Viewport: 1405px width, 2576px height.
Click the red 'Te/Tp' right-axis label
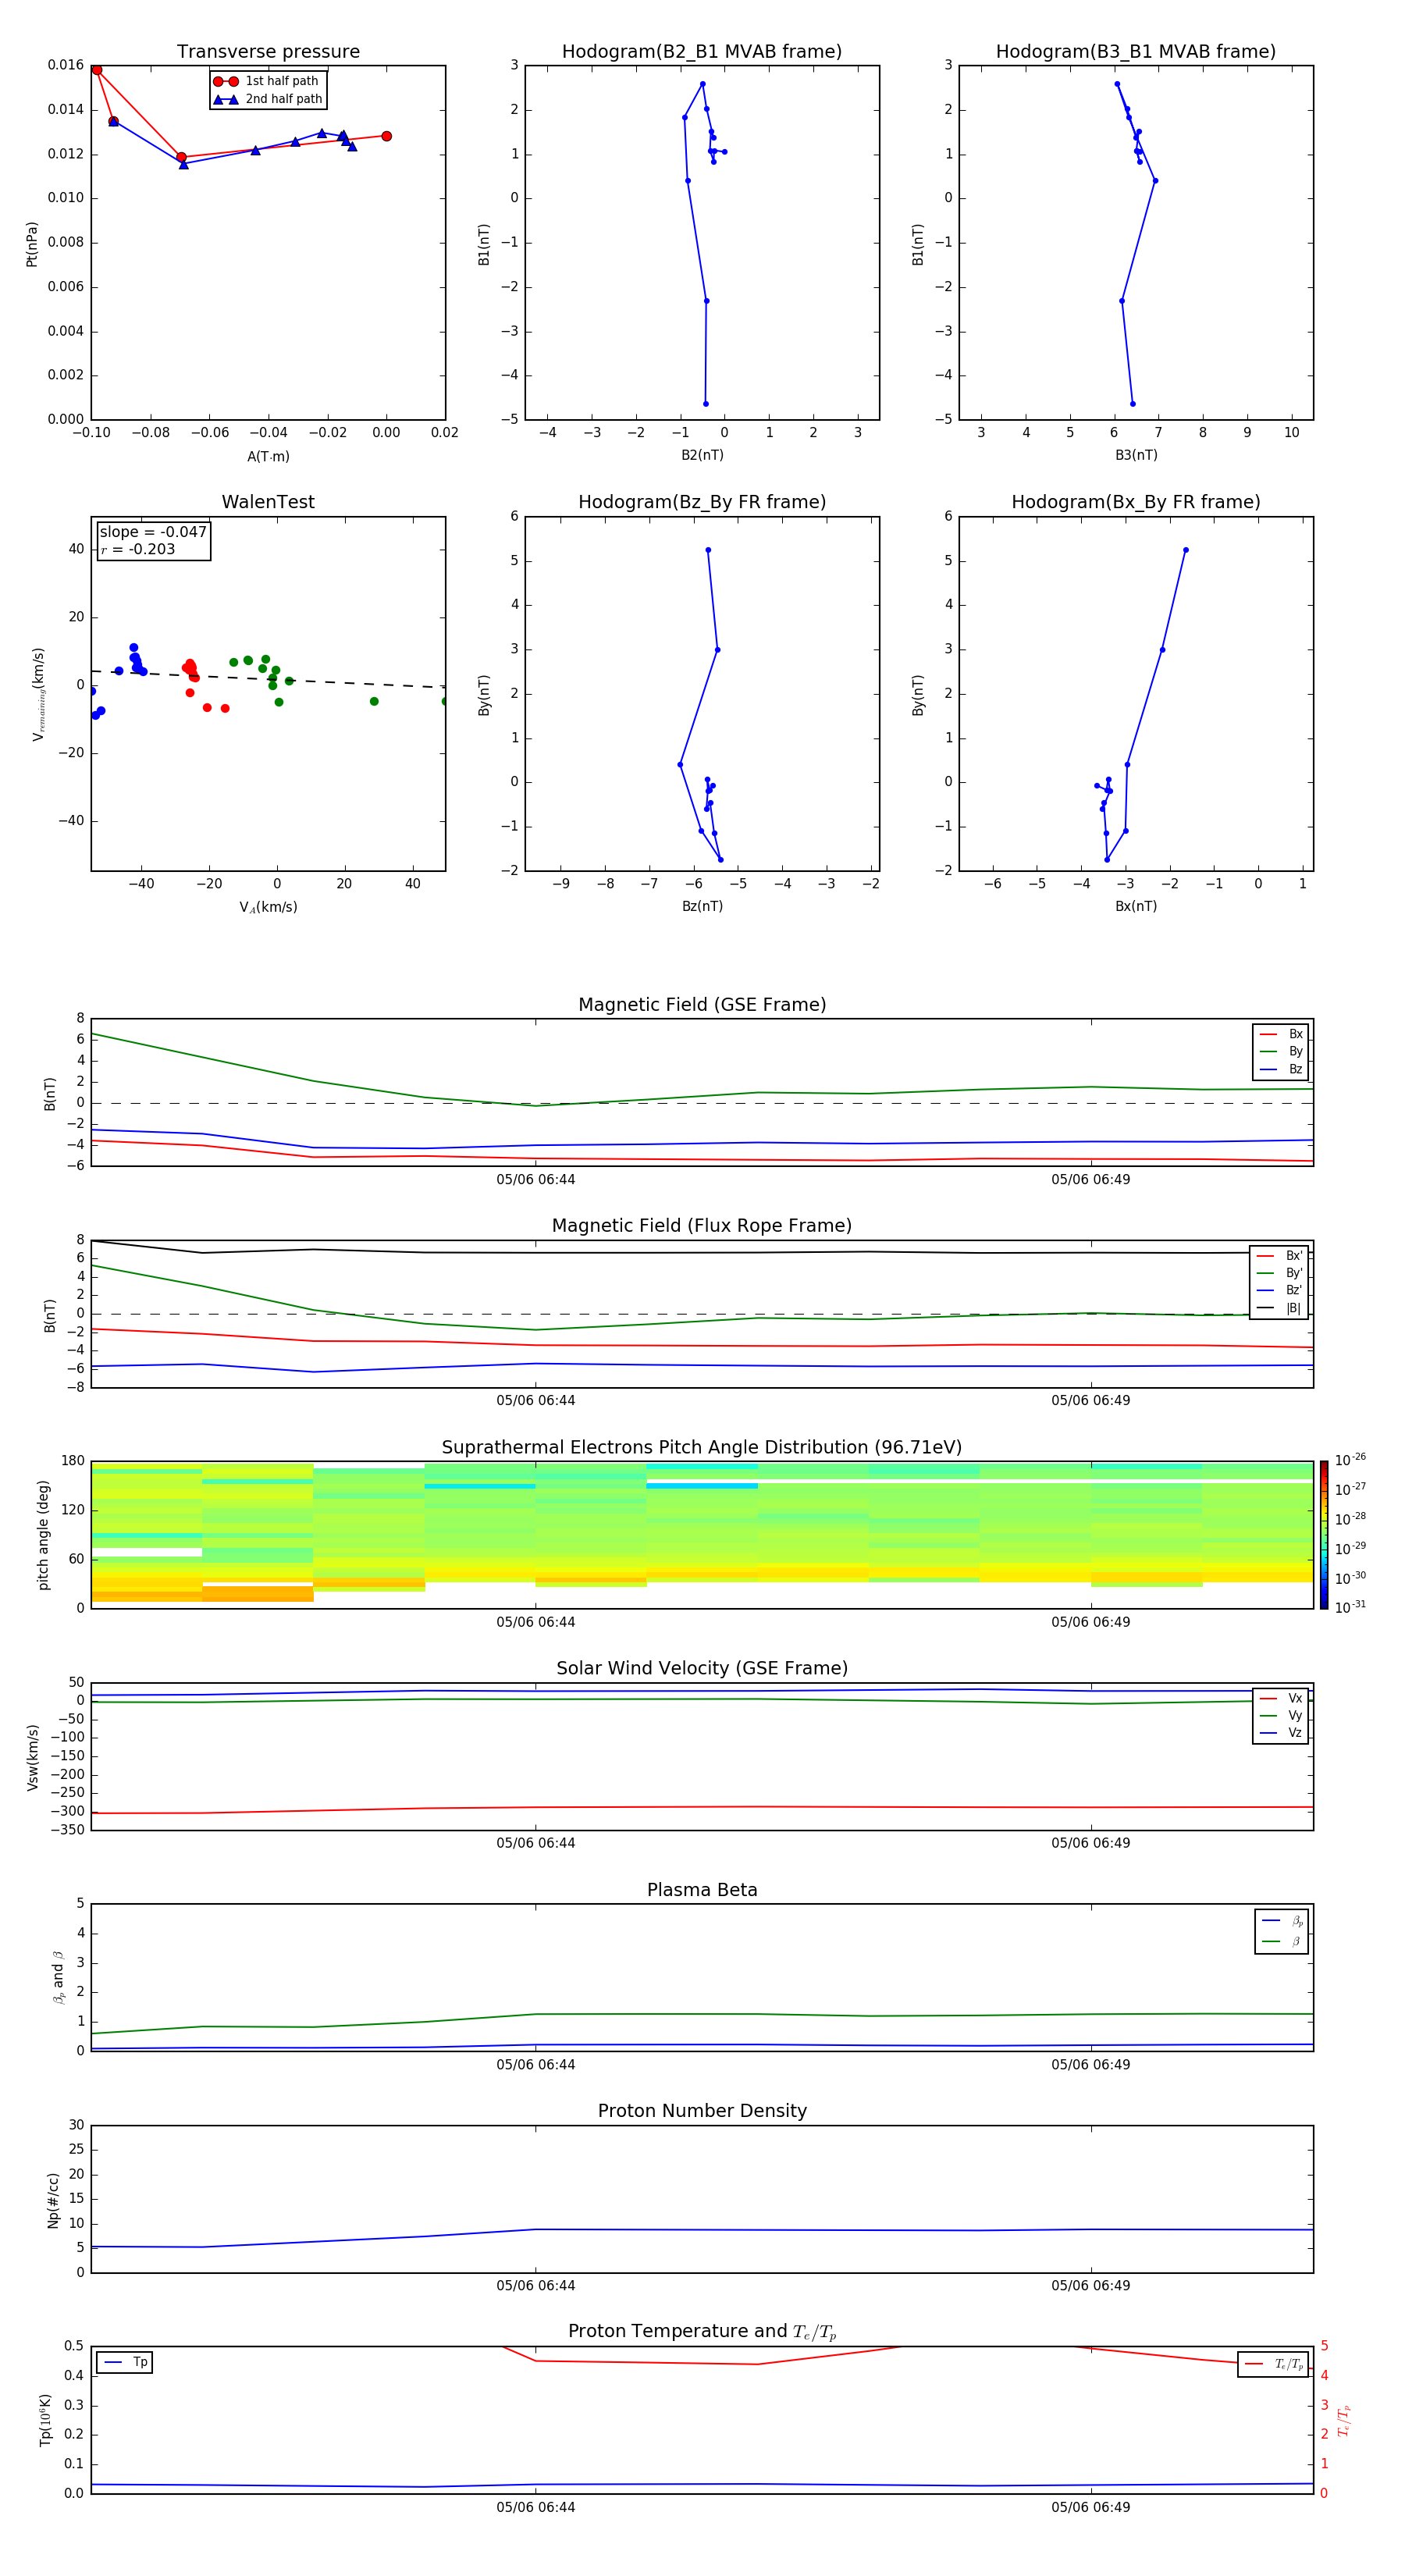(x=1343, y=2421)
